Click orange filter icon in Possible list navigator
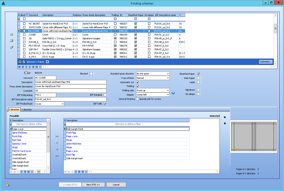 coord(32,172)
